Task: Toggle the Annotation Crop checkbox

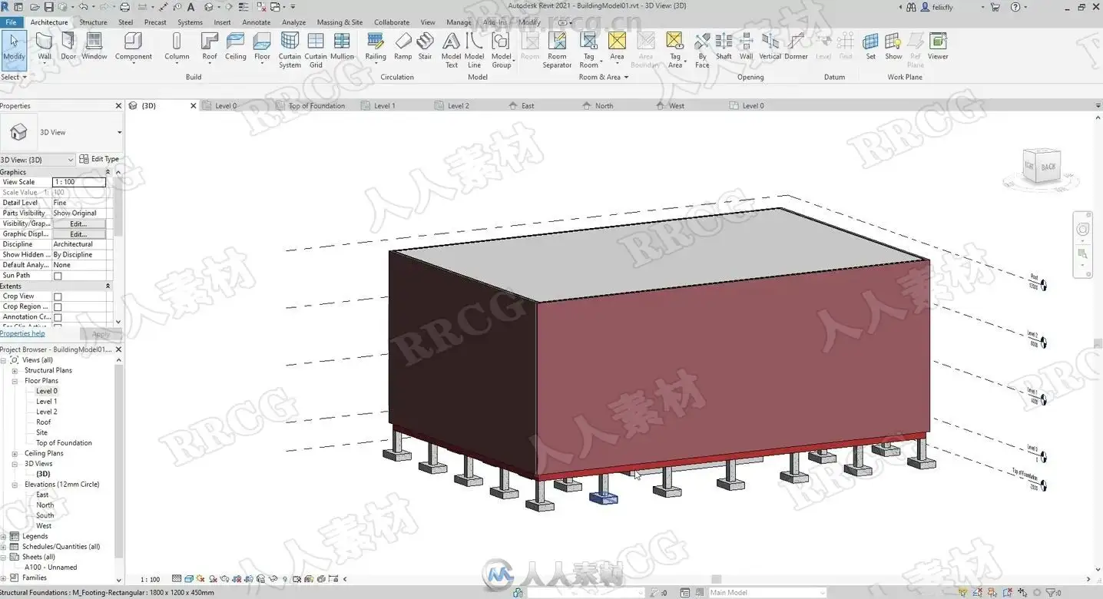Action: pyautogui.click(x=58, y=317)
